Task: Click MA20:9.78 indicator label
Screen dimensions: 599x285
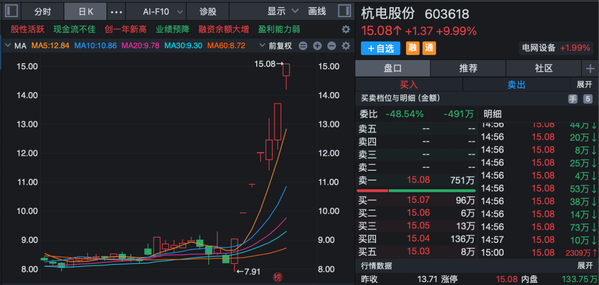Action: point(140,46)
